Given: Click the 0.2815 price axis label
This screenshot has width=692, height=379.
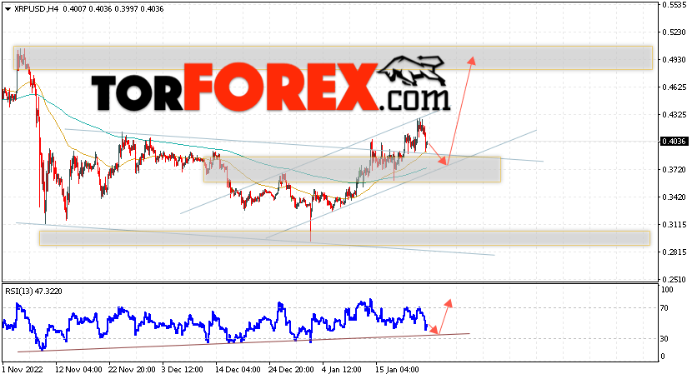Looking at the screenshot, I should [674, 252].
